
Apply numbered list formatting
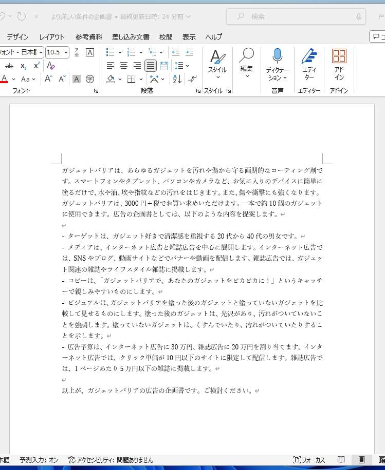click(x=131, y=52)
